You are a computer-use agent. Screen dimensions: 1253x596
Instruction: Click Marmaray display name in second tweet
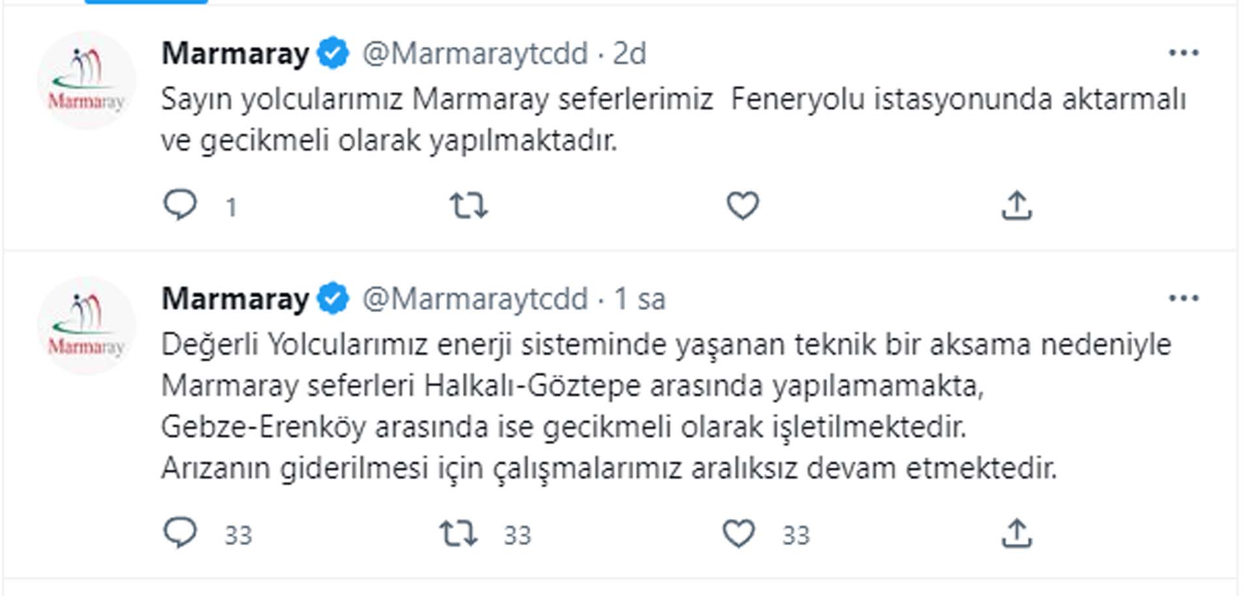tap(235, 299)
